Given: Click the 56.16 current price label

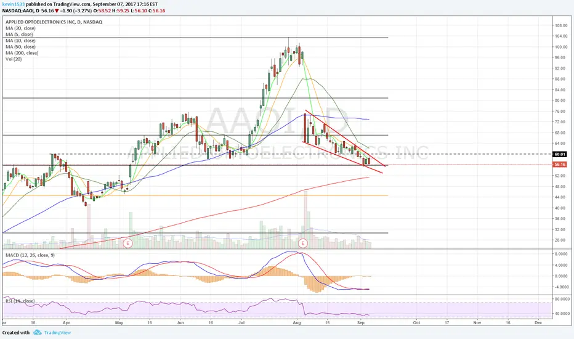Looking at the screenshot, I should (560, 165).
